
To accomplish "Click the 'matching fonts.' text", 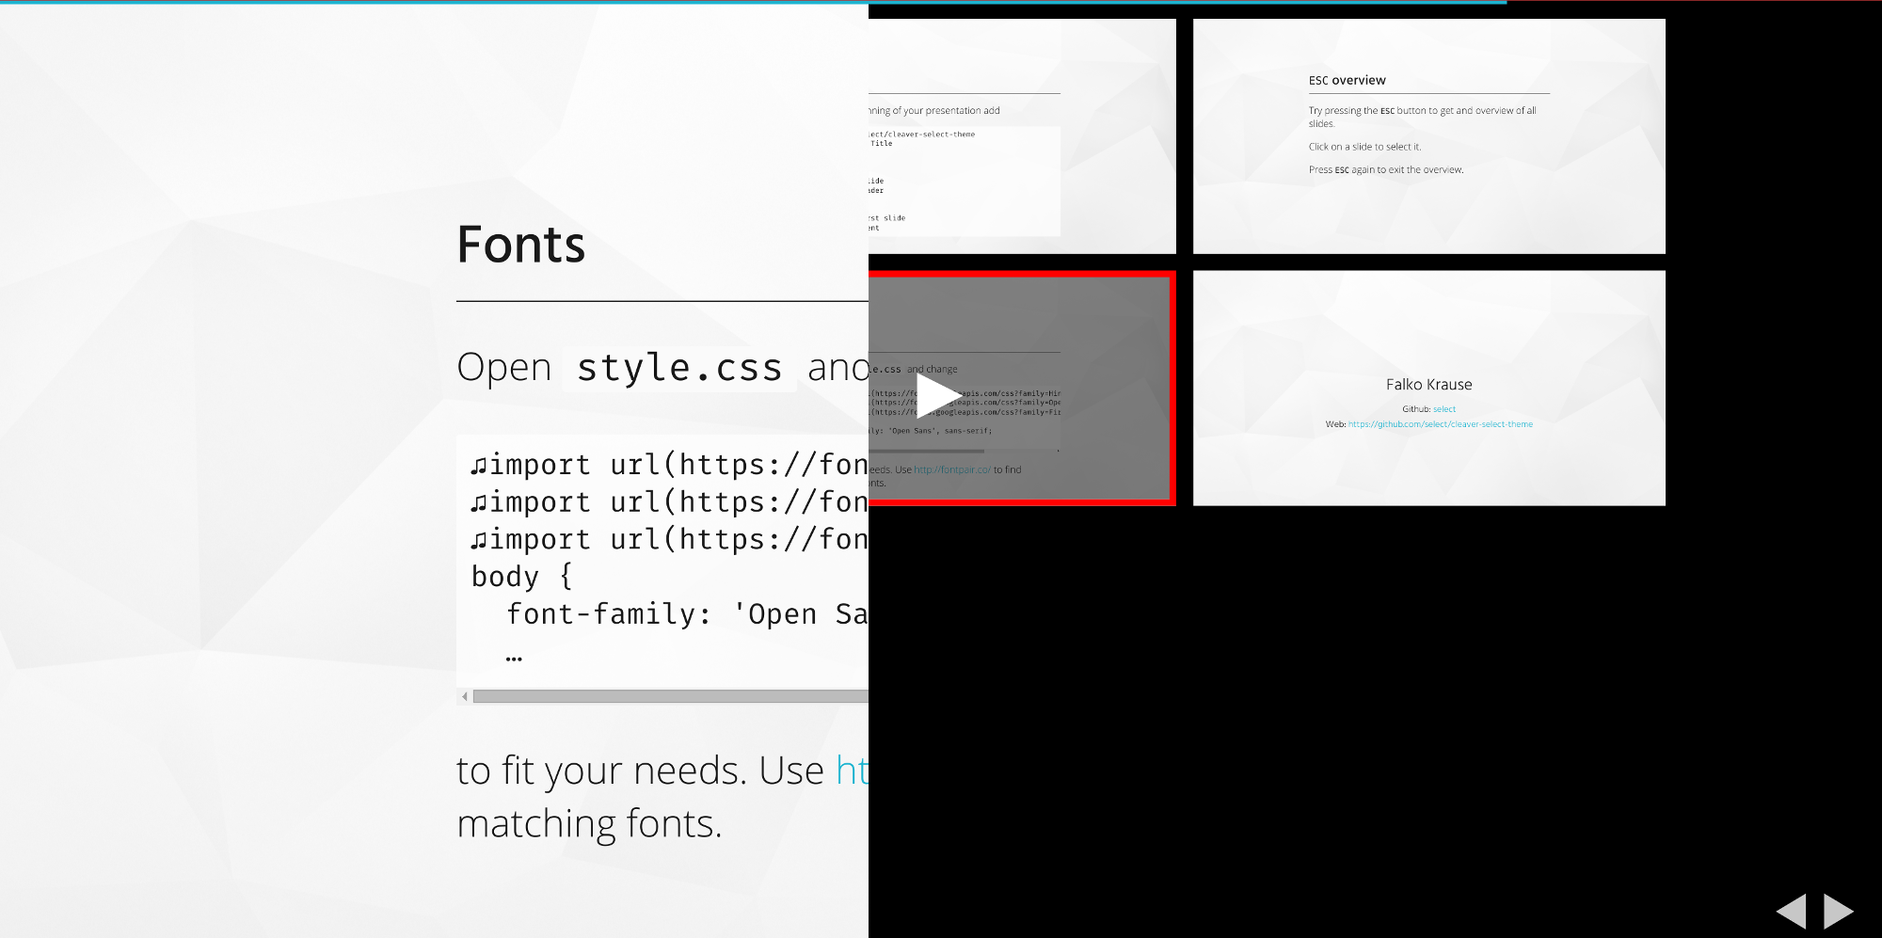I will [x=589, y=824].
